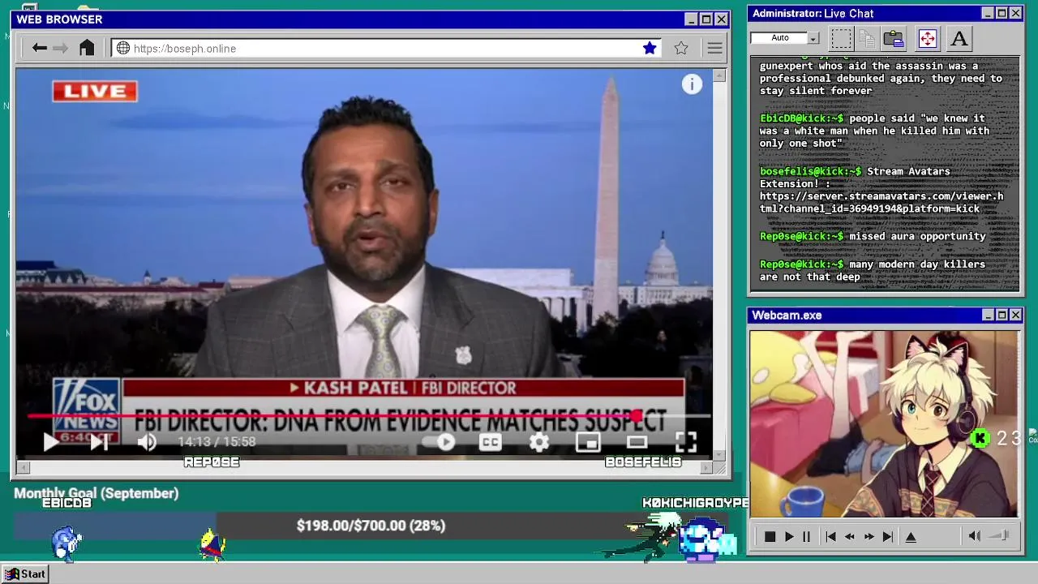
Task: Go back in the web browser
Action: pyautogui.click(x=39, y=48)
